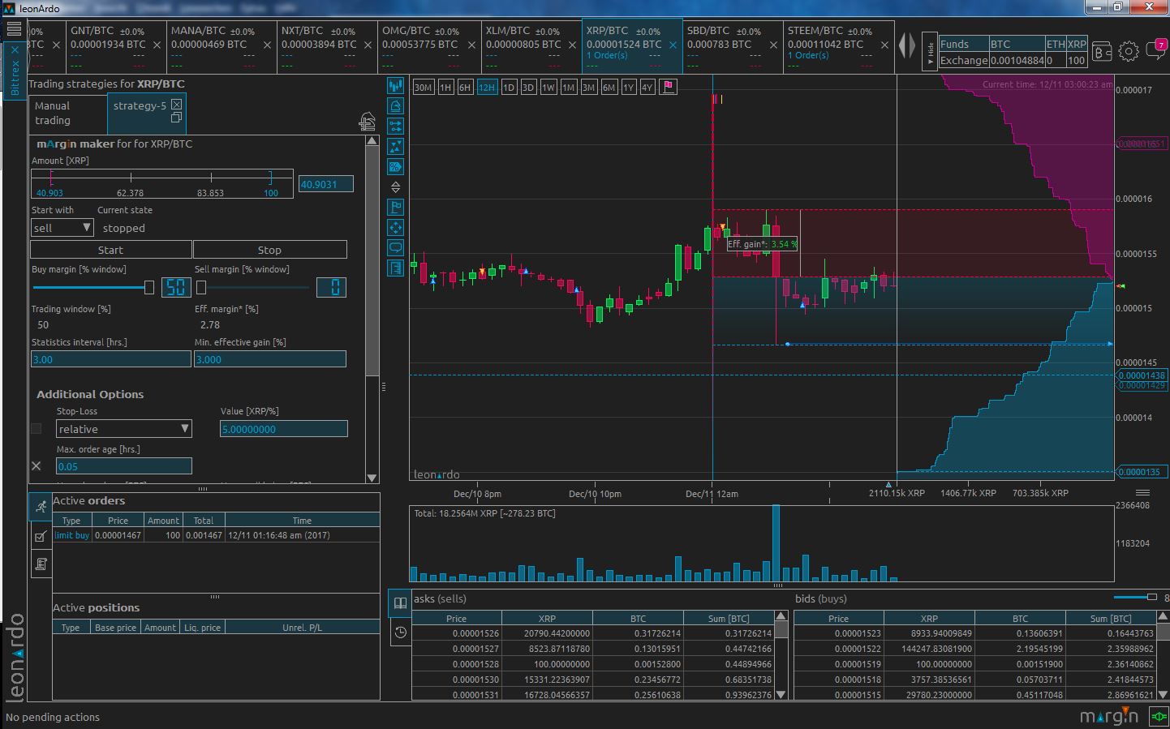Click the Statistics interval input field

coord(111,359)
